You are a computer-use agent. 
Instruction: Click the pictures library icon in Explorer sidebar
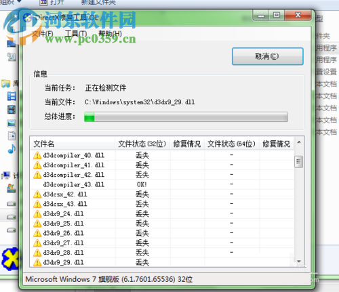coord(12,123)
